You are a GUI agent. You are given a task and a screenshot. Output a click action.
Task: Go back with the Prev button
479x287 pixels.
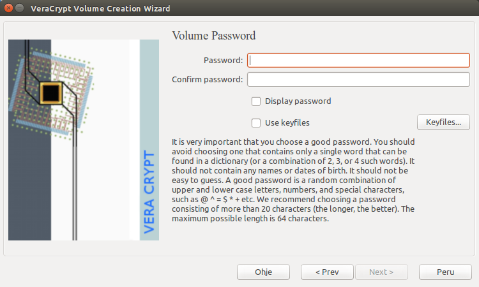coord(327,272)
